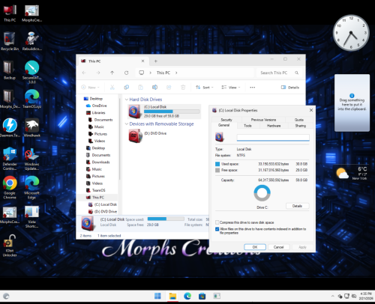The height and width of the screenshot is (304, 375).
Task: Show hidden system tray icons
Action: (332, 297)
